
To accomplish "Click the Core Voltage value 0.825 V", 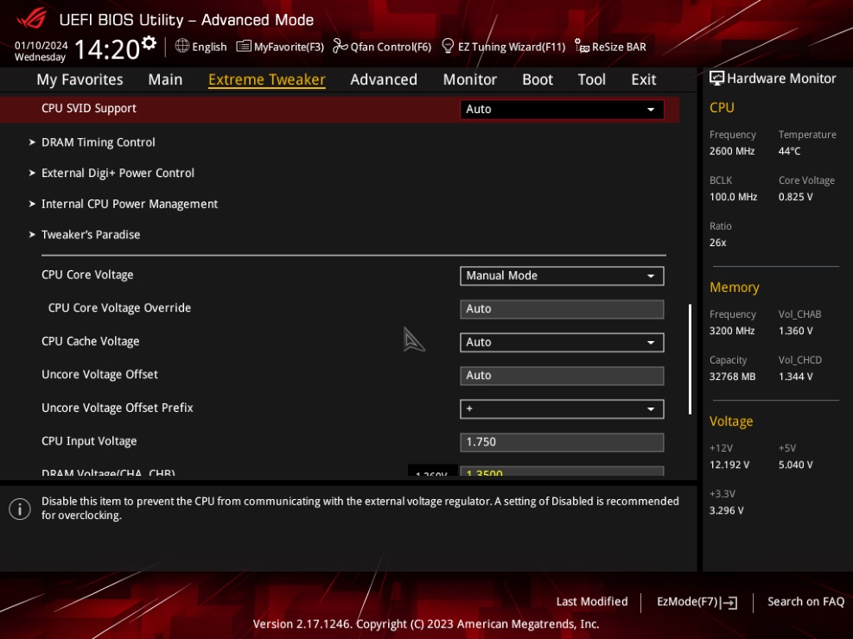I will [x=795, y=197].
